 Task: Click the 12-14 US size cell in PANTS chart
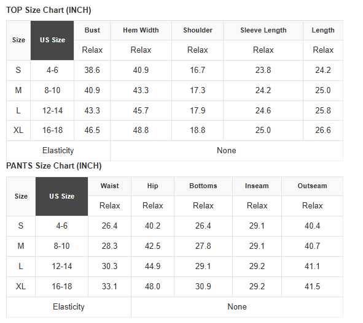pyautogui.click(x=62, y=267)
